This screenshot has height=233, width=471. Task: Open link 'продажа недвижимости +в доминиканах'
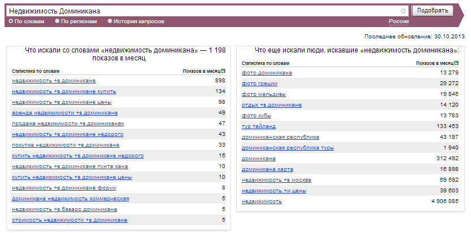[68, 124]
